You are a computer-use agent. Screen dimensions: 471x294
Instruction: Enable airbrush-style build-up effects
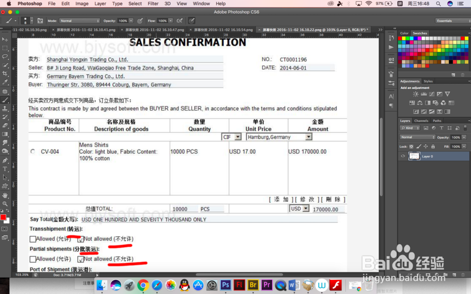coord(179,21)
